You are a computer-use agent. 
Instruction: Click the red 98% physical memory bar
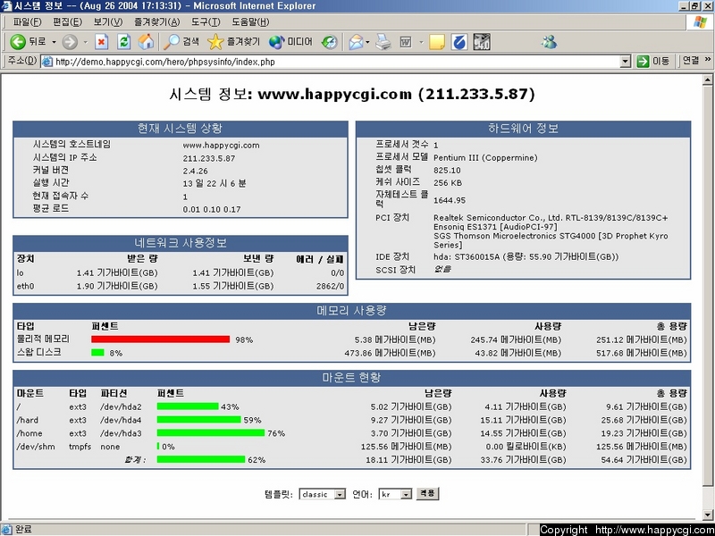tap(161, 339)
